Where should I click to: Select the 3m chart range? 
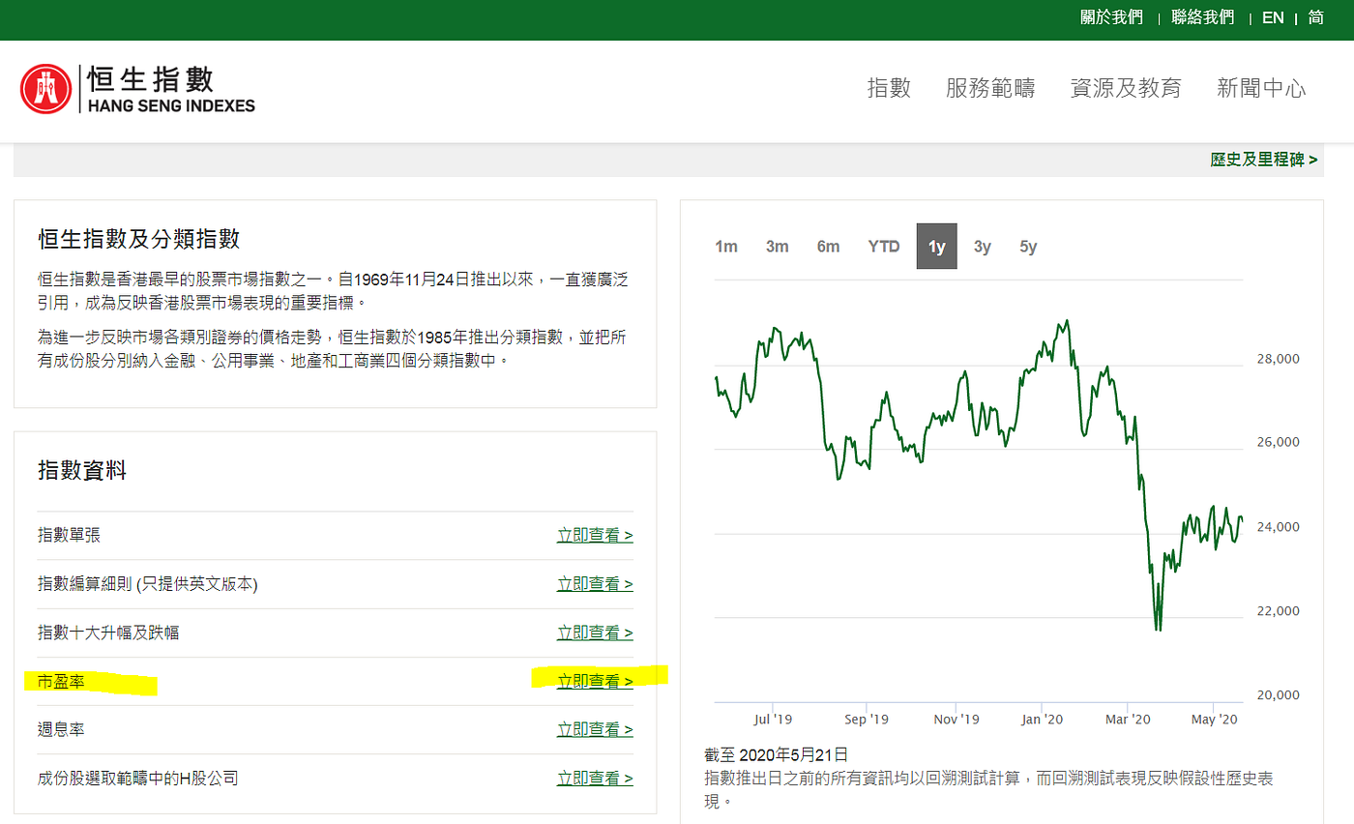pyautogui.click(x=777, y=247)
